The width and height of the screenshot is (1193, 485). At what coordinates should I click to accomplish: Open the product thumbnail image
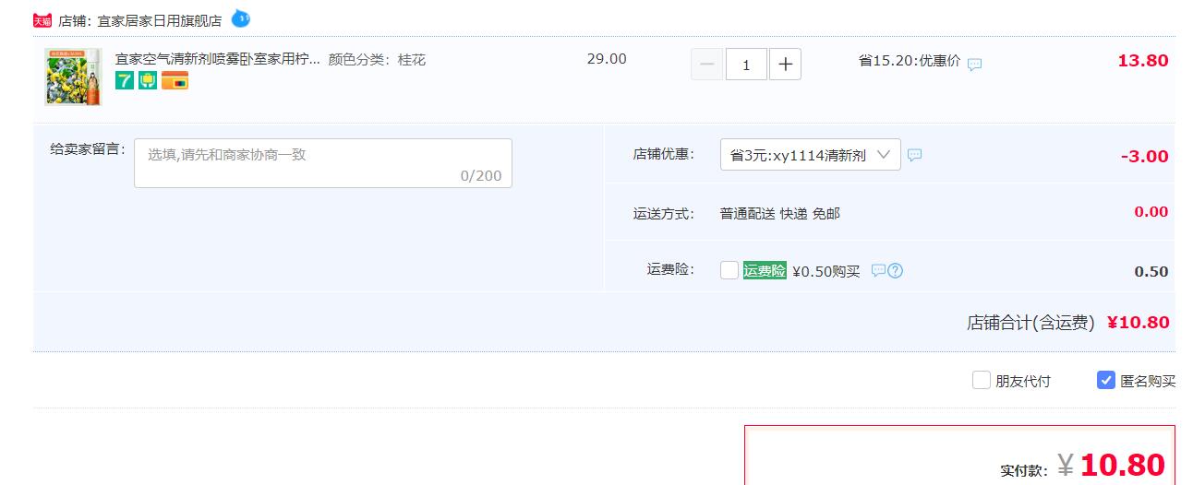[73, 77]
